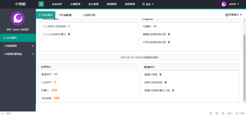Open the admin user dropdown

point(234,4)
